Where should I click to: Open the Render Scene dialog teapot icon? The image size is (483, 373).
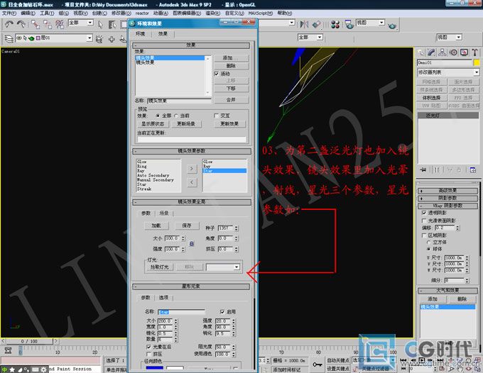(x=349, y=24)
